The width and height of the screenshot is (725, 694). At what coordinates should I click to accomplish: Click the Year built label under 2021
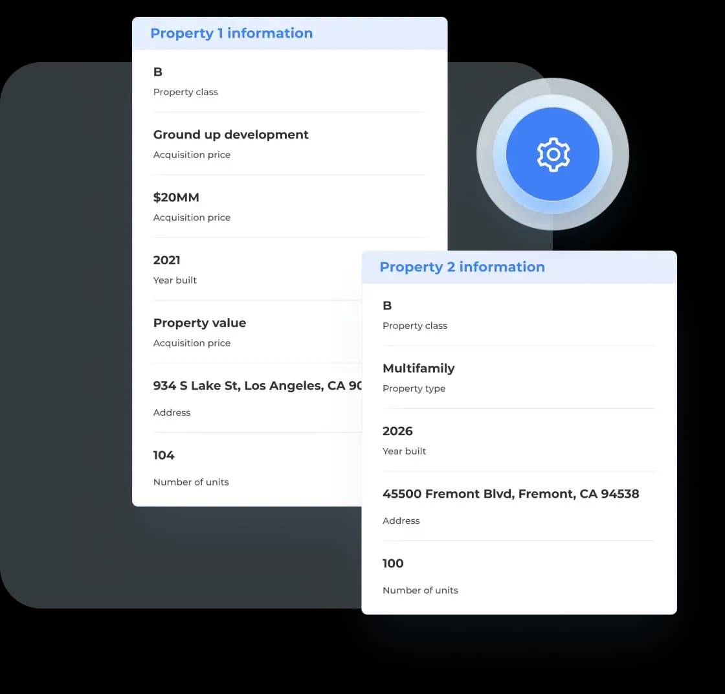coord(175,280)
